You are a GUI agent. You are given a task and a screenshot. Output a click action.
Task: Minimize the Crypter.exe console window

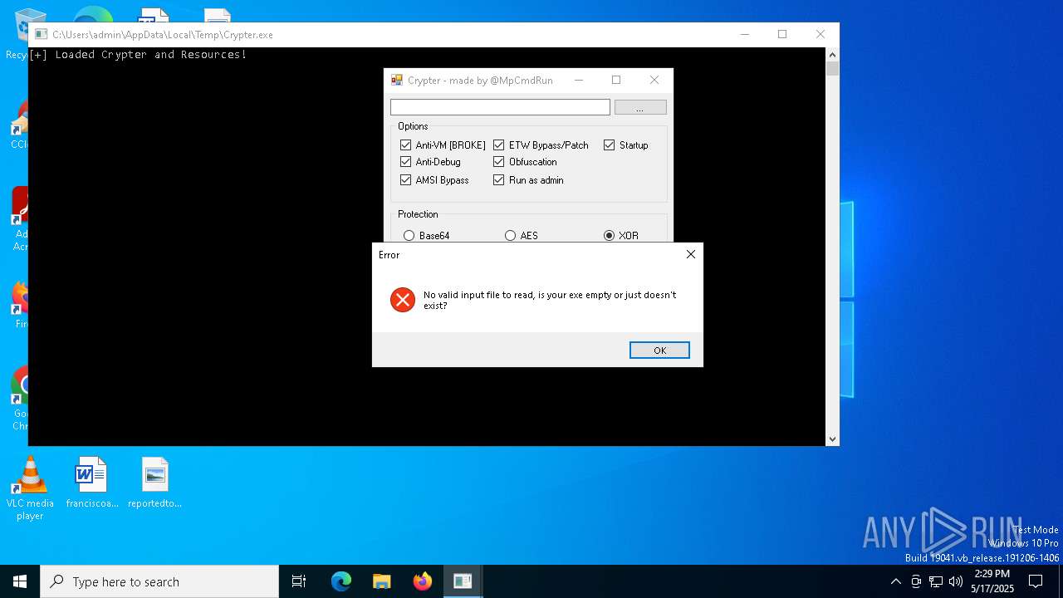tap(744, 35)
